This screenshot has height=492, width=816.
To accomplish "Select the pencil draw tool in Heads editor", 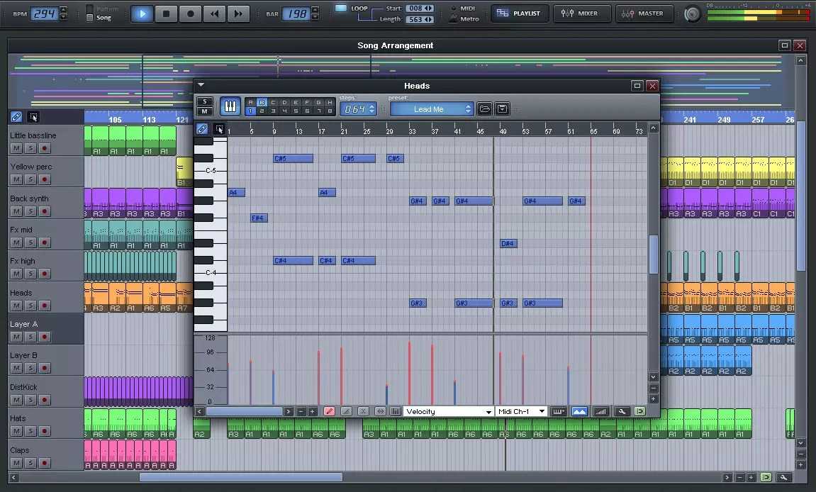I will pyautogui.click(x=329, y=411).
